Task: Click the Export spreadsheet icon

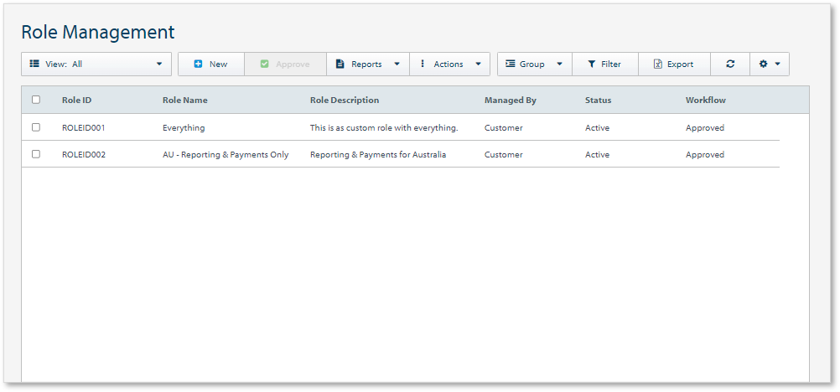Action: coord(658,64)
